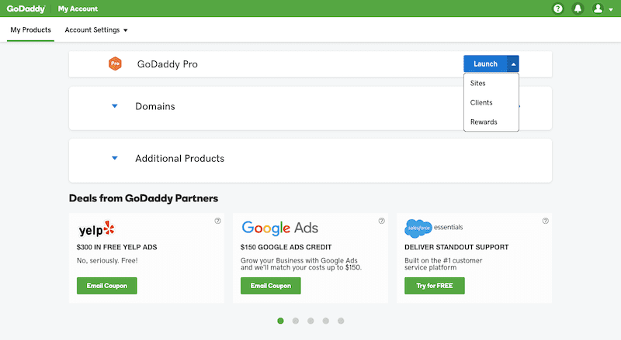Open My Account link in header
Screen dimensions: 621x340
pyautogui.click(x=78, y=9)
